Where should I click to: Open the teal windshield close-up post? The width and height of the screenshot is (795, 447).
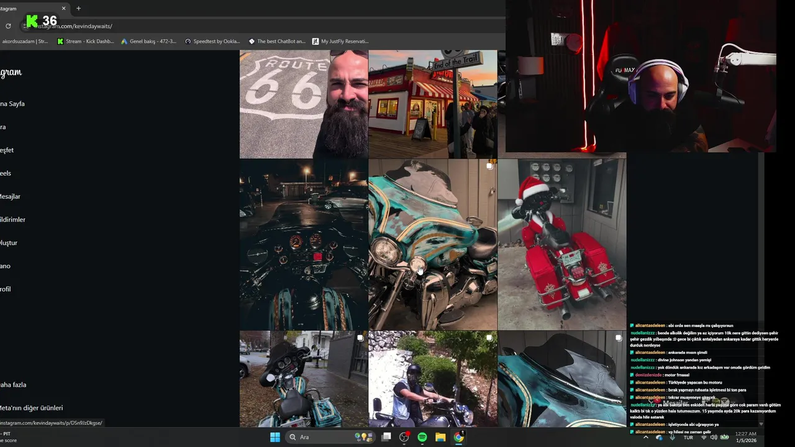(x=562, y=379)
